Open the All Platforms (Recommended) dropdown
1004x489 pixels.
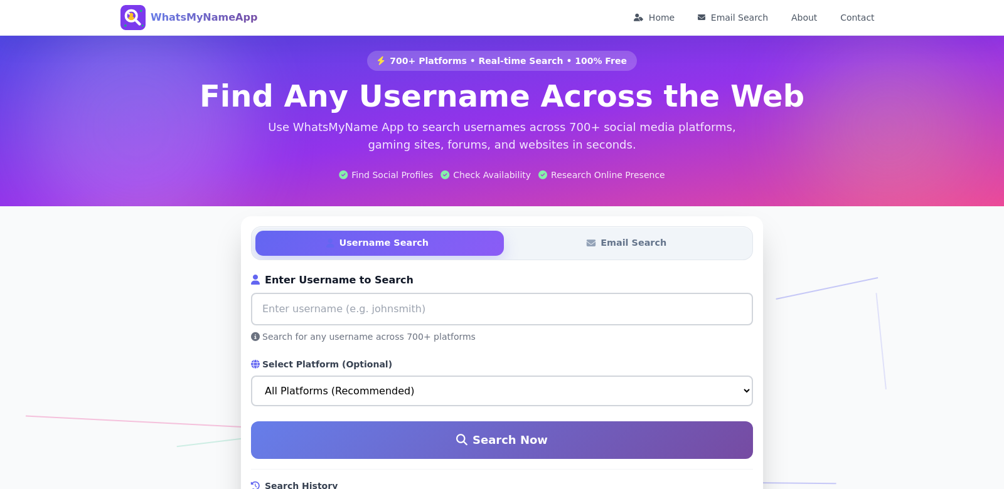point(502,391)
